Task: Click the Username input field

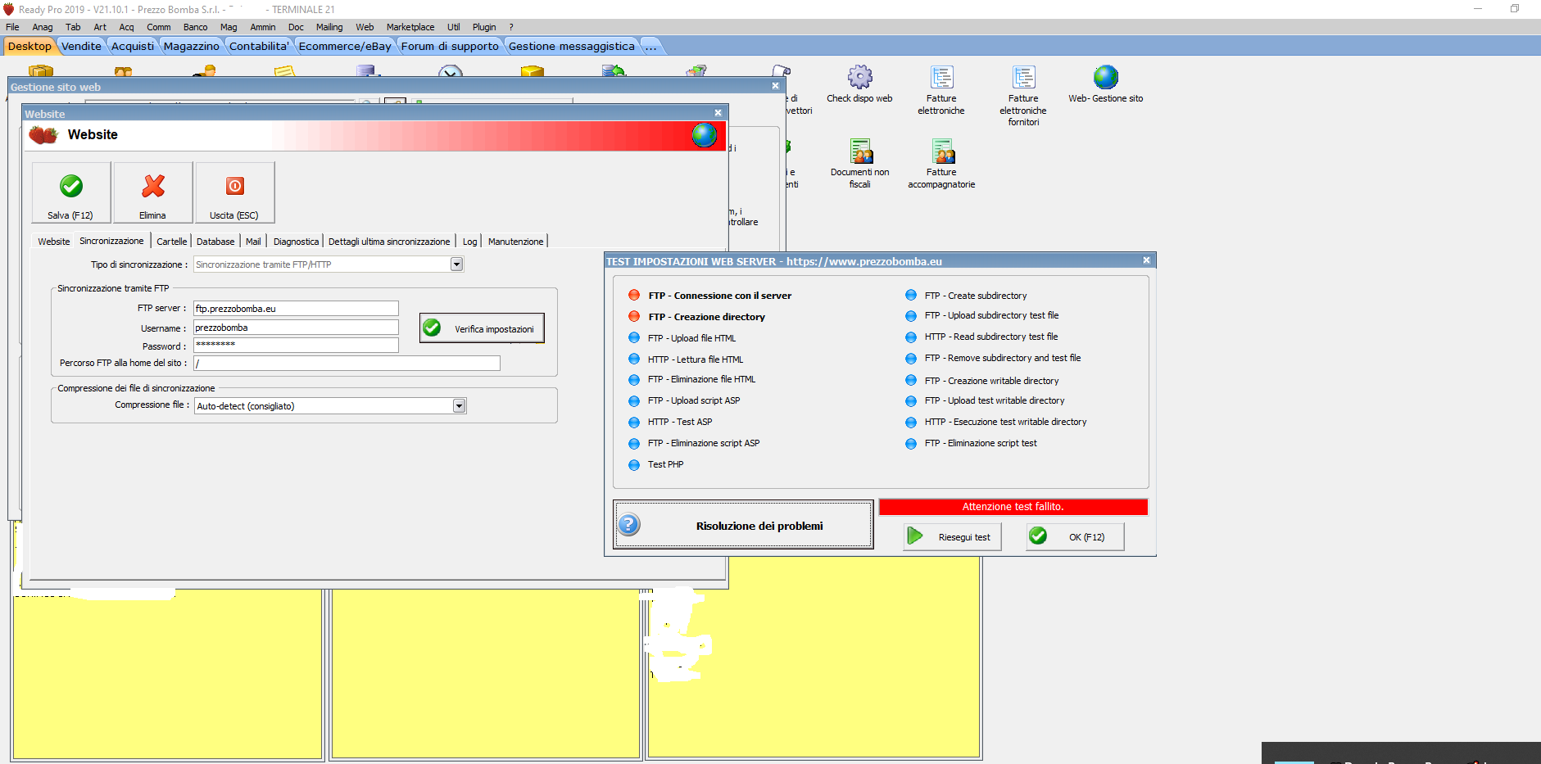Action: (x=296, y=328)
